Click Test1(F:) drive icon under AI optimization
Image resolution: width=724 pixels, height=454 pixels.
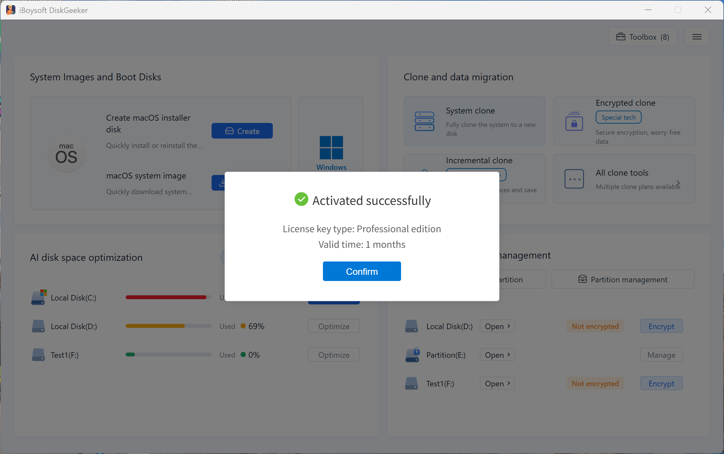coord(38,355)
